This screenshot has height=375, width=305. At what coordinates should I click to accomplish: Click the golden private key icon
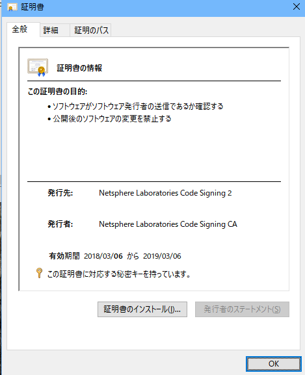click(x=39, y=273)
